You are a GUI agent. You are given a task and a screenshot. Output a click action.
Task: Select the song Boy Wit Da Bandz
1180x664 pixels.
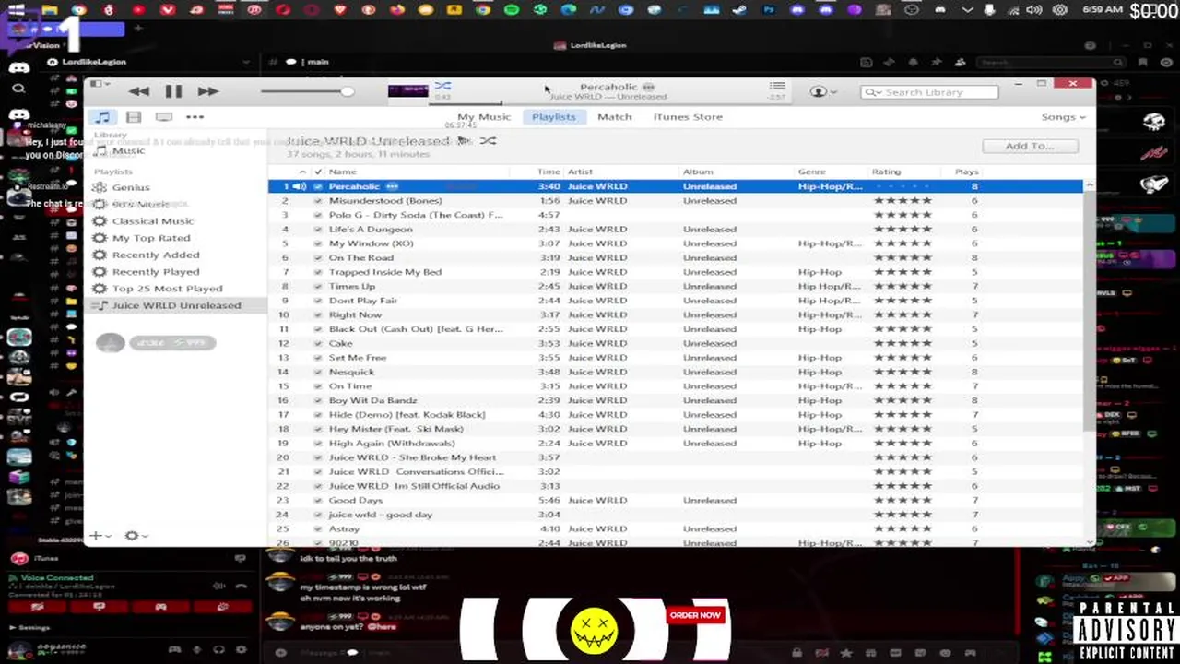[x=372, y=400]
